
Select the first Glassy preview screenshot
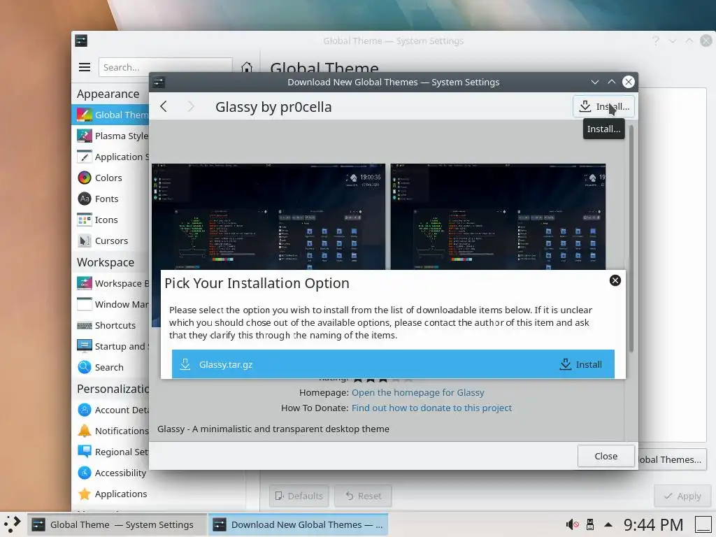point(268,217)
